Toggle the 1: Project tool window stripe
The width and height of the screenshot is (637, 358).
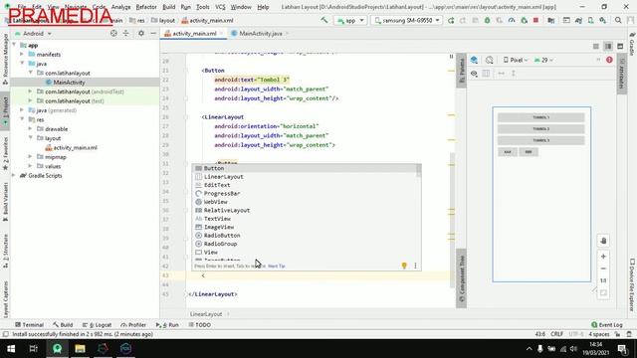(5, 110)
